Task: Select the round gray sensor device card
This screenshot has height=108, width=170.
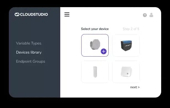Action: (x=95, y=45)
